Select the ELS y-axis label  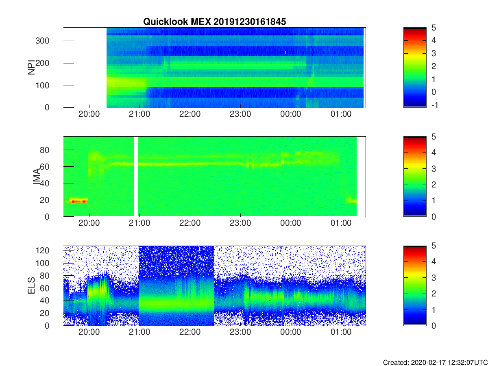click(31, 286)
